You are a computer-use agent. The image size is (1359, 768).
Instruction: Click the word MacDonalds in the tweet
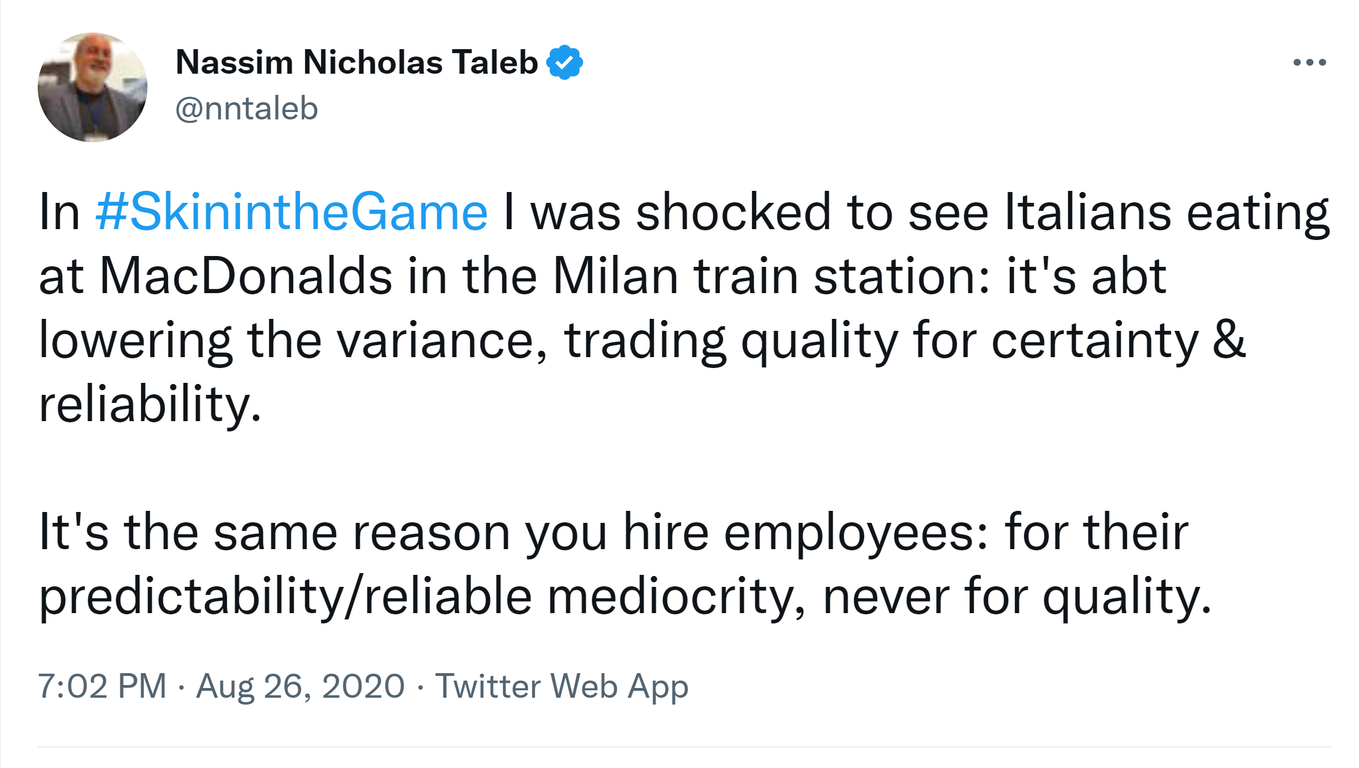click(246, 277)
